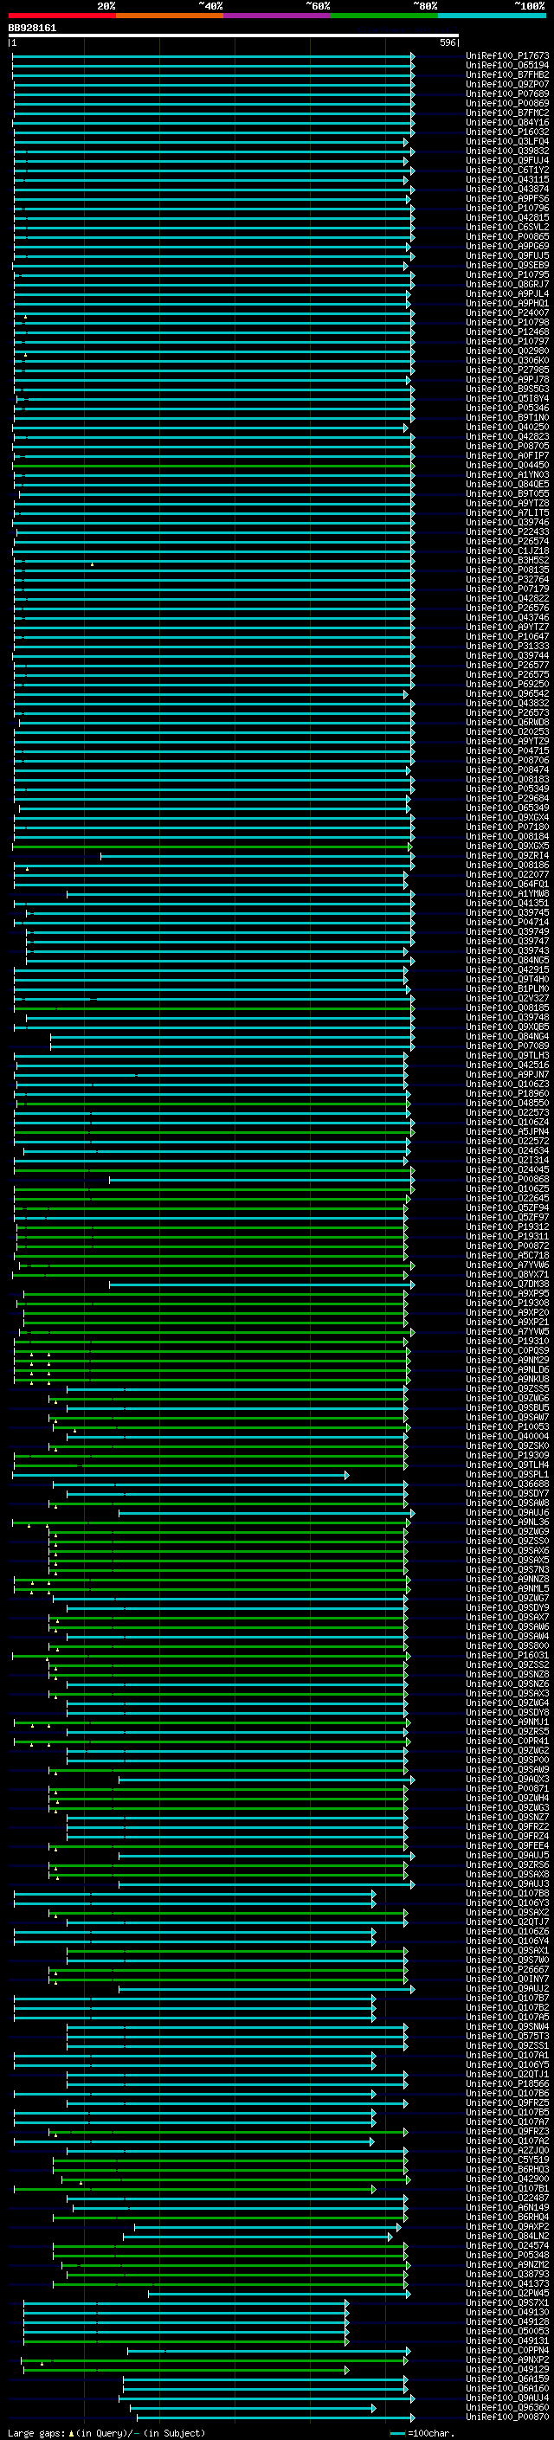
Task: Select label UniRef100_C0PPN4
Action: (507, 2350)
